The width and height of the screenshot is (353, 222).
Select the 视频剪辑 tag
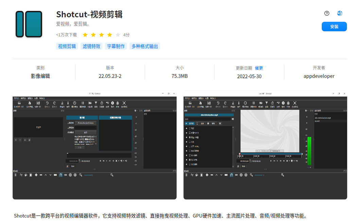coord(67,46)
